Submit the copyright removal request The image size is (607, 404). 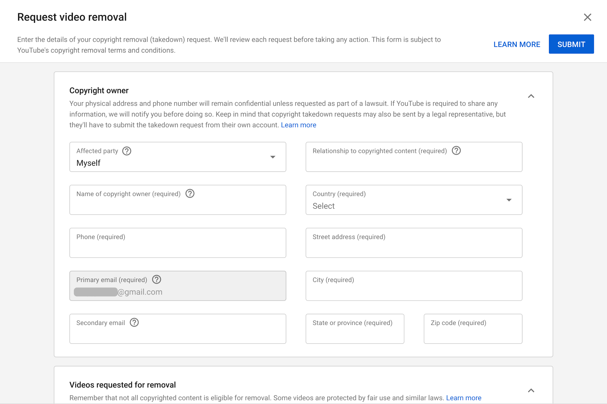(571, 44)
